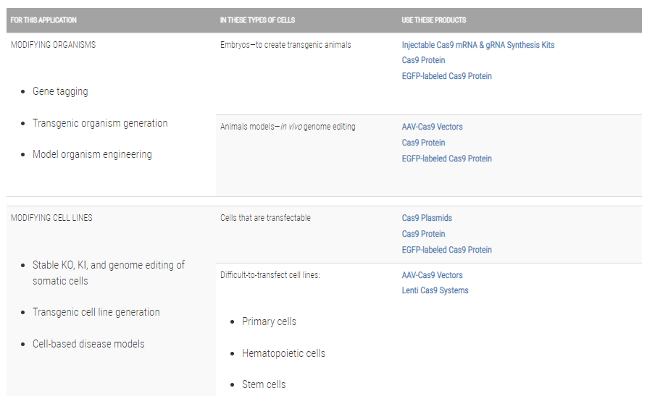Click the "Modifying Cell Lines" heading text
655x396 pixels.
click(x=51, y=218)
